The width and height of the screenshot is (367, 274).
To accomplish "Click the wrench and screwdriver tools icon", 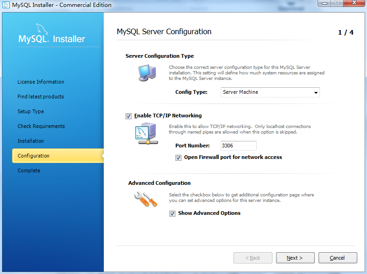I will [x=145, y=199].
